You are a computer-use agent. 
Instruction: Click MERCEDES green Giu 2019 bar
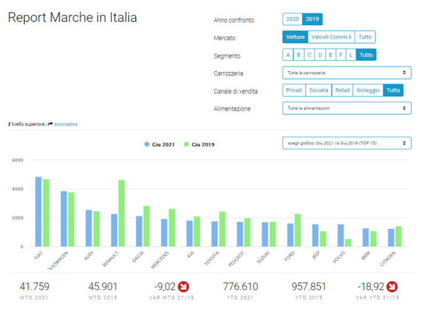point(172,228)
